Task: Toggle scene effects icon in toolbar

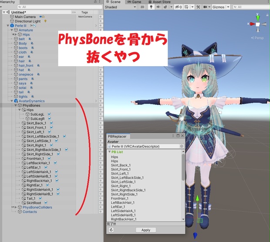Action: (165, 7)
